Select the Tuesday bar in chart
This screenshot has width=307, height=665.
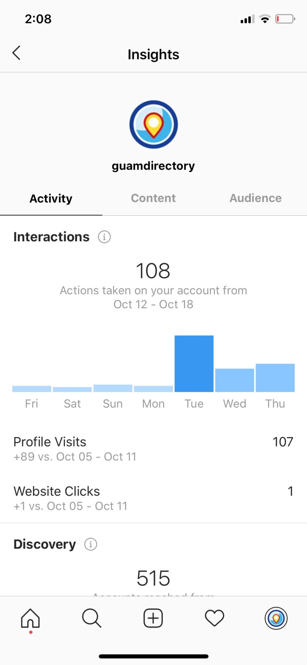194,364
